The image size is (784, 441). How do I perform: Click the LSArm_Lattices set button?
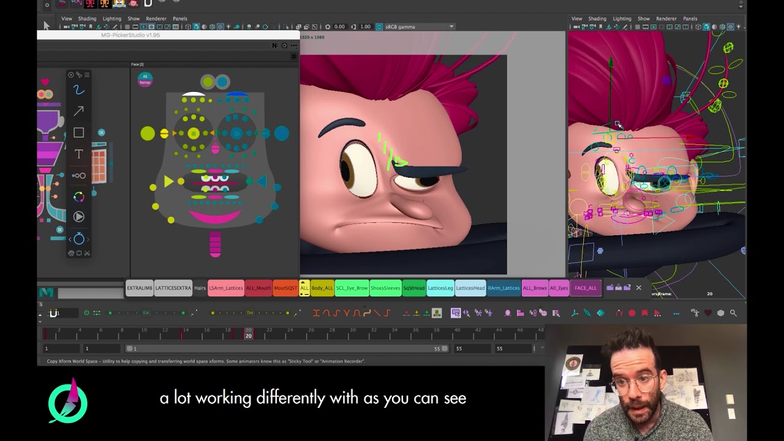[x=226, y=288]
